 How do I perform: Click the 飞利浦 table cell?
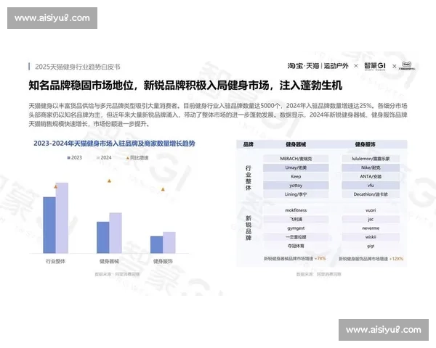tap(296, 219)
